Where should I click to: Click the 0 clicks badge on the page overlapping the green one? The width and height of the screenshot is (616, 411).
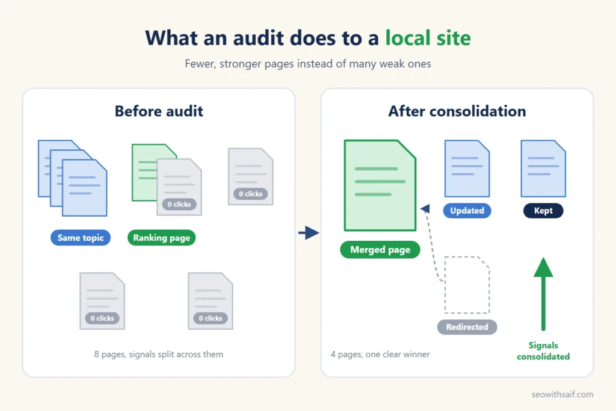point(179,205)
